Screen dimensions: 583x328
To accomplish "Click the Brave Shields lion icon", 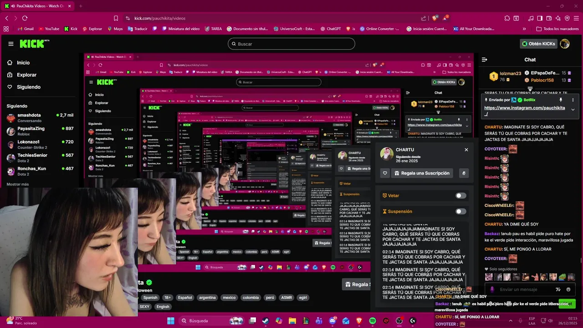I will click(x=435, y=18).
